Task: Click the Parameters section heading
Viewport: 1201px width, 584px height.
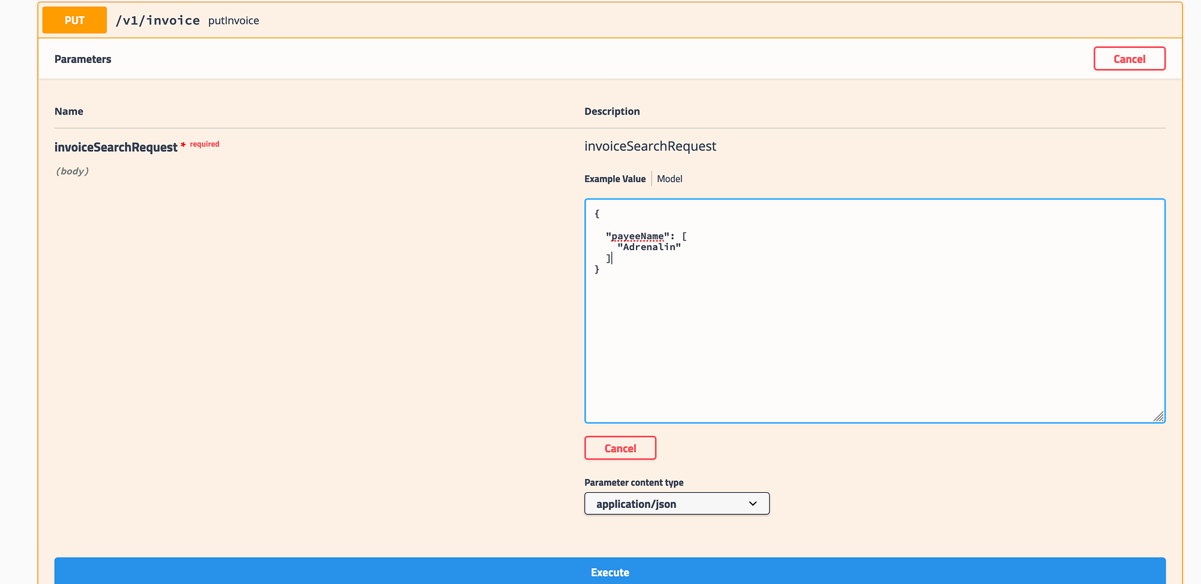Action: [83, 59]
